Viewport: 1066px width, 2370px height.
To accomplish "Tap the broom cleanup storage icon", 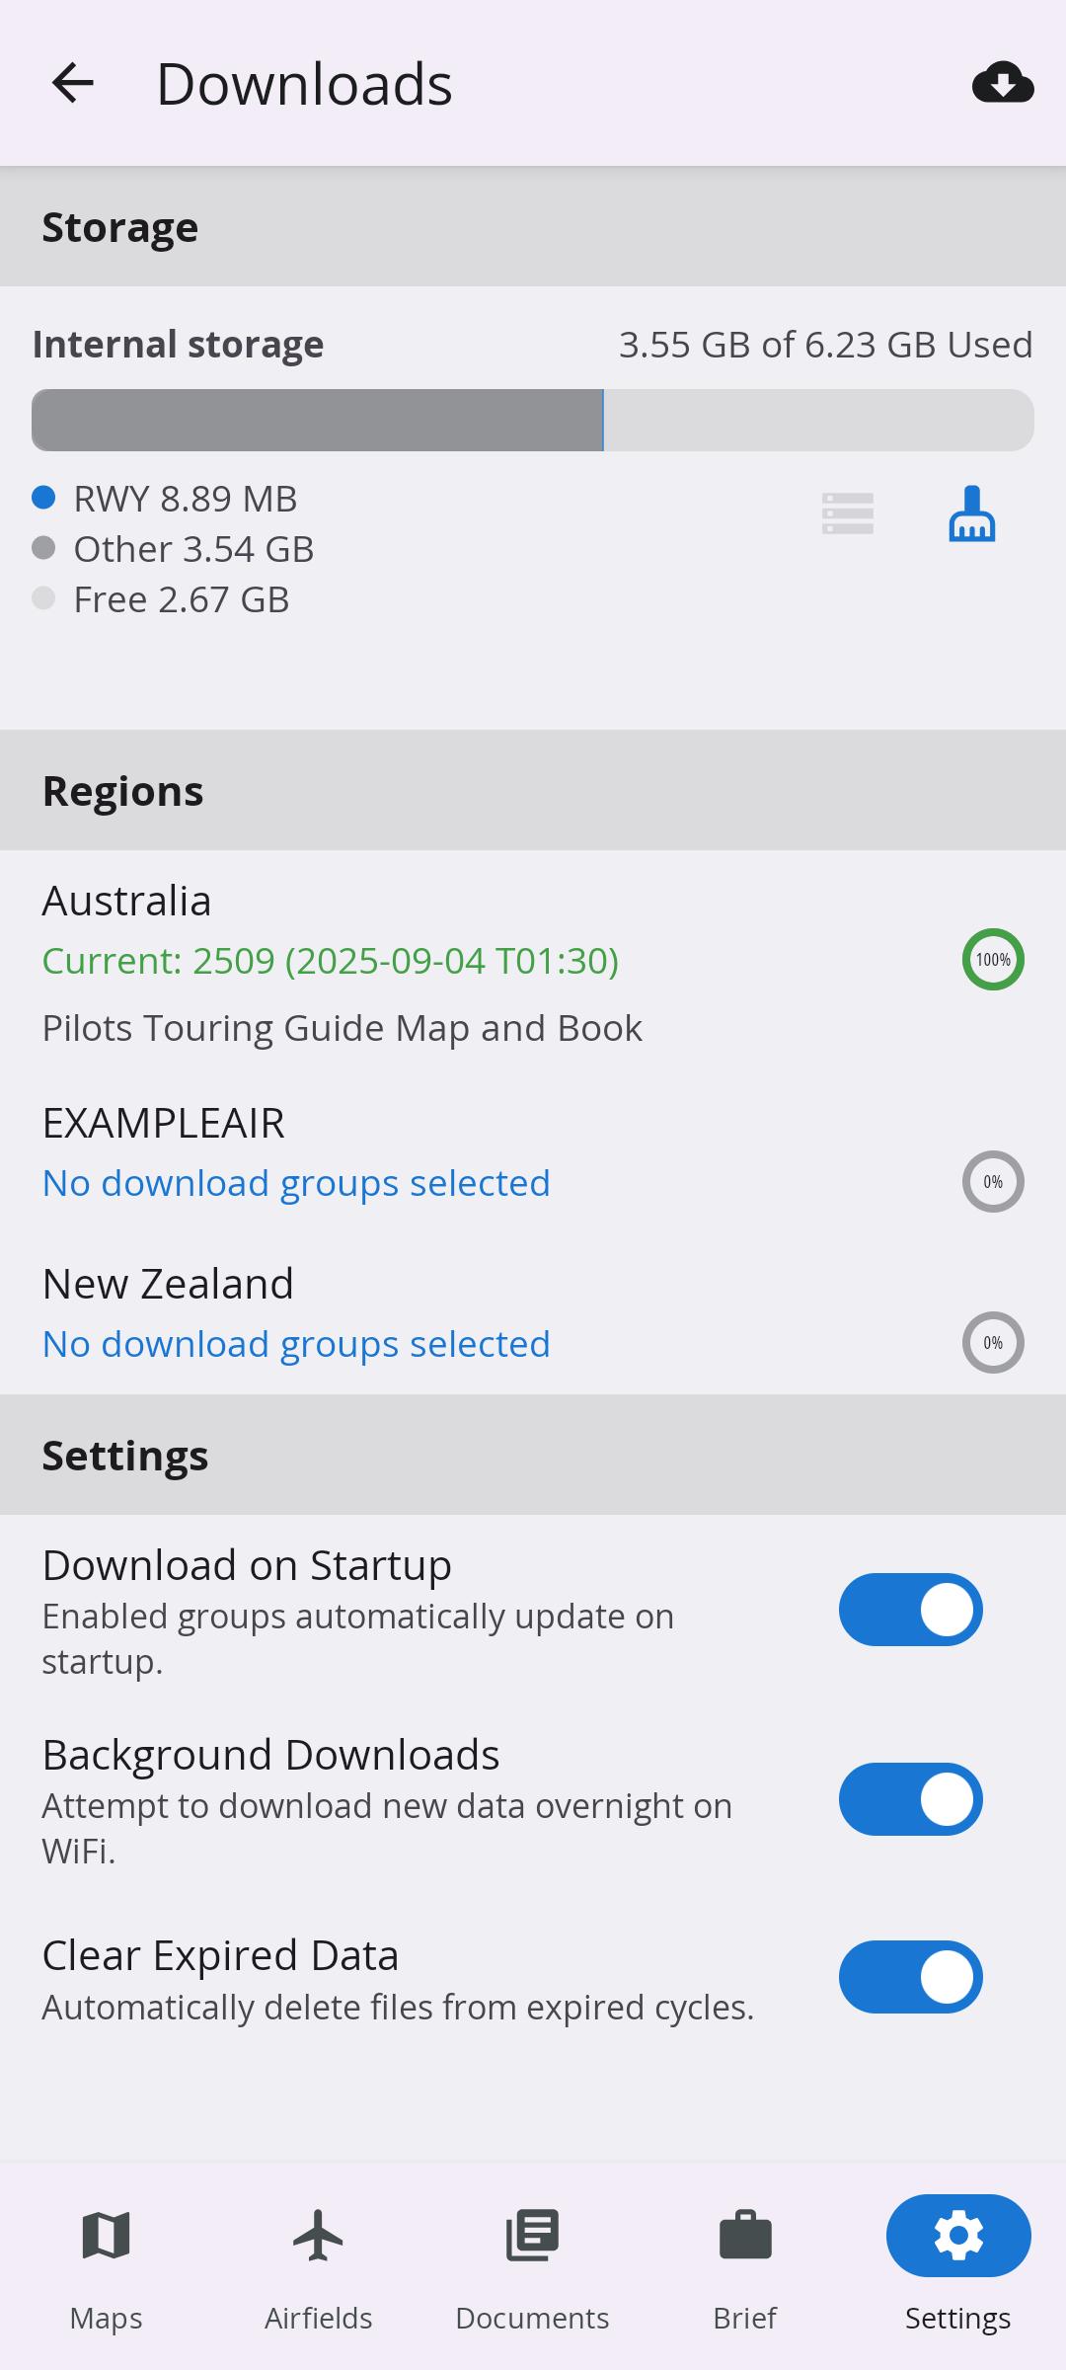I will pos(972,514).
